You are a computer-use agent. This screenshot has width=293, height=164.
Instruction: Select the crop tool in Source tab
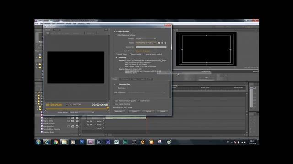point(48,33)
